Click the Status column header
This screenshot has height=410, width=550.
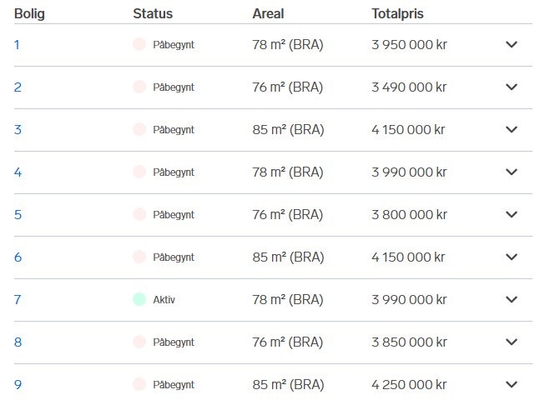tap(152, 13)
